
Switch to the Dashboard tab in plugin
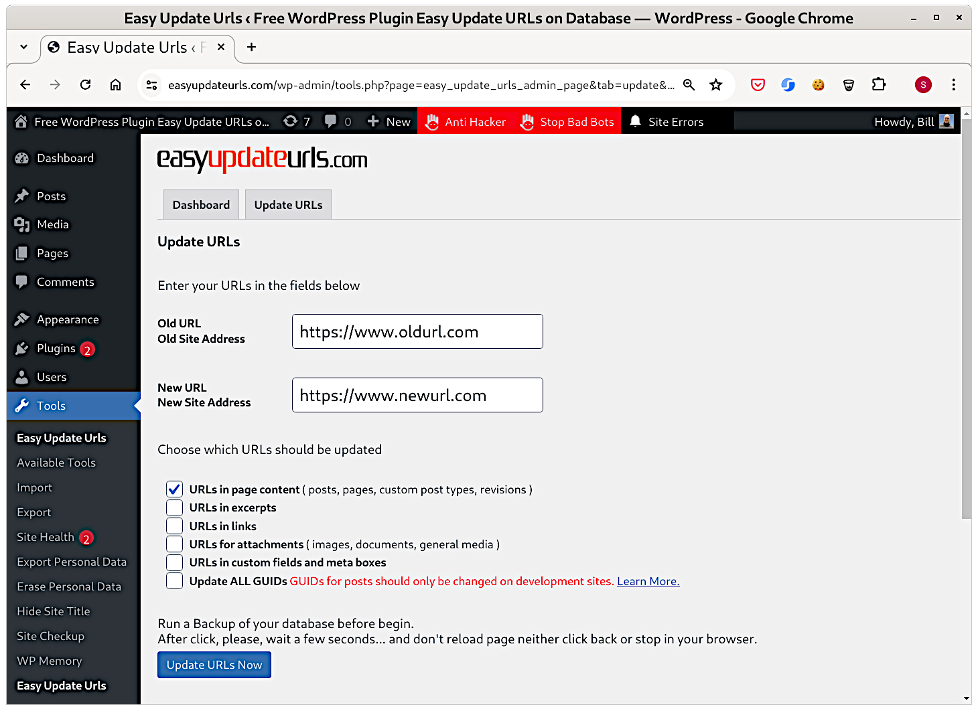coord(201,204)
